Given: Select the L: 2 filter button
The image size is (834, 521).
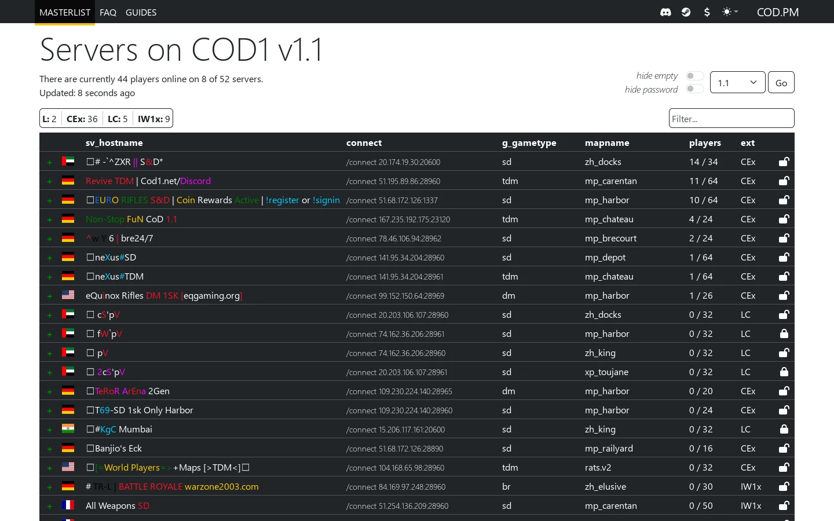Looking at the screenshot, I should 50,119.
